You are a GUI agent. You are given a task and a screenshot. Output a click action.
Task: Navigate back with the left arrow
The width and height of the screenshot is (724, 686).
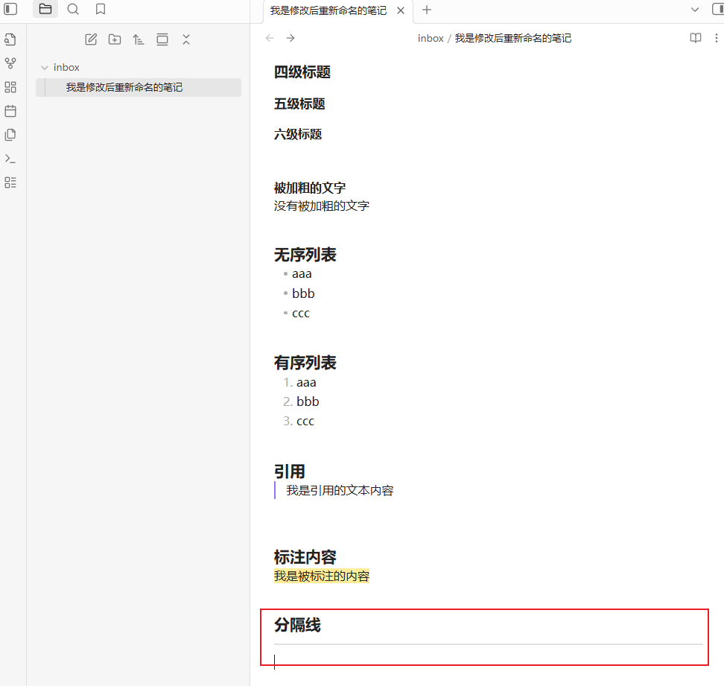[270, 38]
